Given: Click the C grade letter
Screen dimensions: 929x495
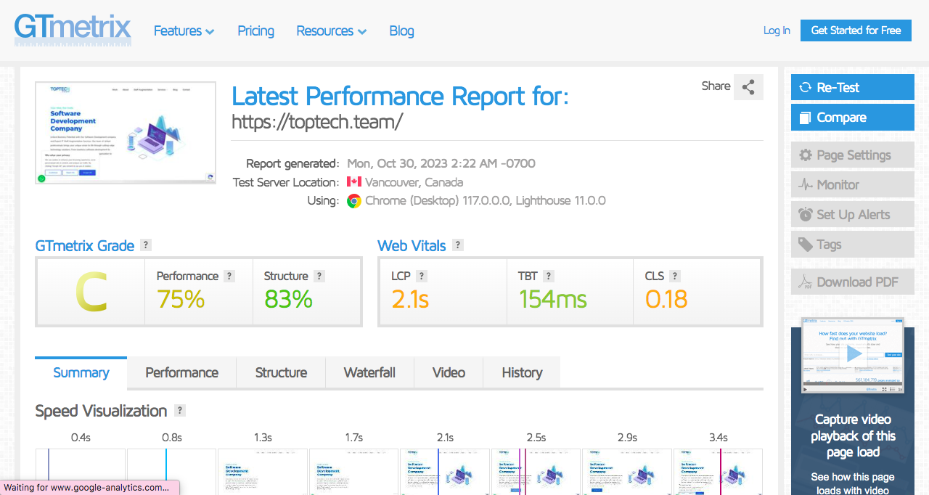Looking at the screenshot, I should coord(91,292).
